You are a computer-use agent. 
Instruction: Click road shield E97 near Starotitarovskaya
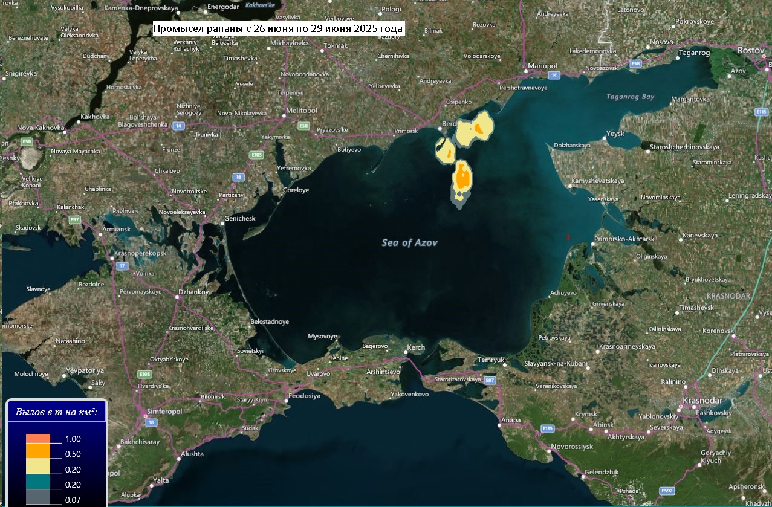point(490,379)
